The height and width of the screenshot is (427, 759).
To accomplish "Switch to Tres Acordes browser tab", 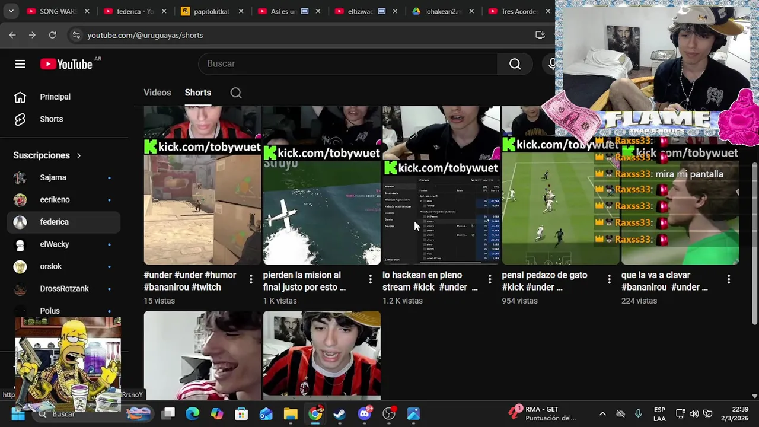I will (519, 11).
